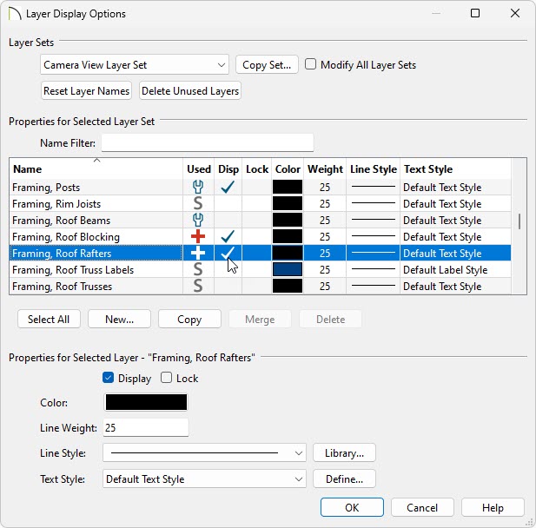Click the Used column header
This screenshot has height=528, width=536.
click(x=199, y=168)
